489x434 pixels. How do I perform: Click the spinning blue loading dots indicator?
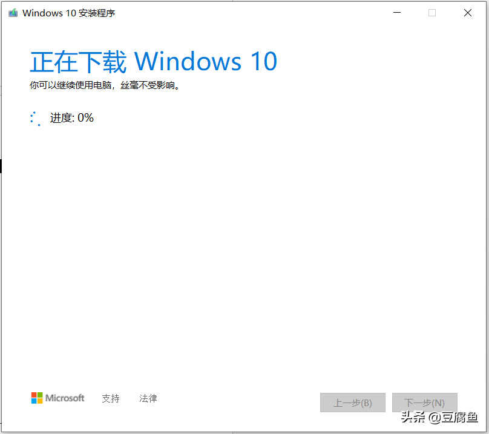click(x=35, y=119)
